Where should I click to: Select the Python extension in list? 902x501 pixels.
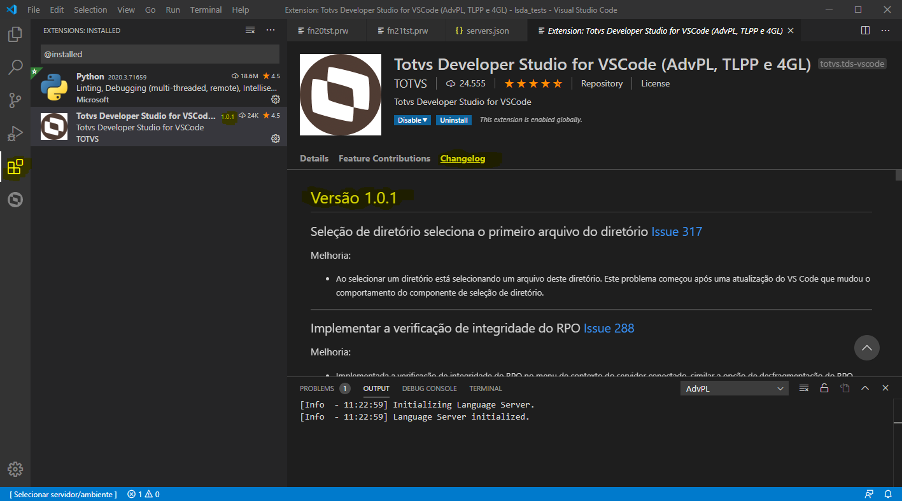tap(159, 87)
